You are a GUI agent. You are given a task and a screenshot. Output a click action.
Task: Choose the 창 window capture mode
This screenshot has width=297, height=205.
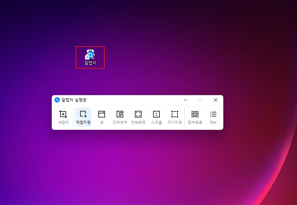[x=102, y=117]
